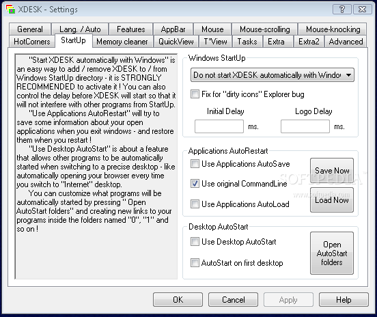Click the Load Now button
377x317 pixels.
[x=332, y=200]
